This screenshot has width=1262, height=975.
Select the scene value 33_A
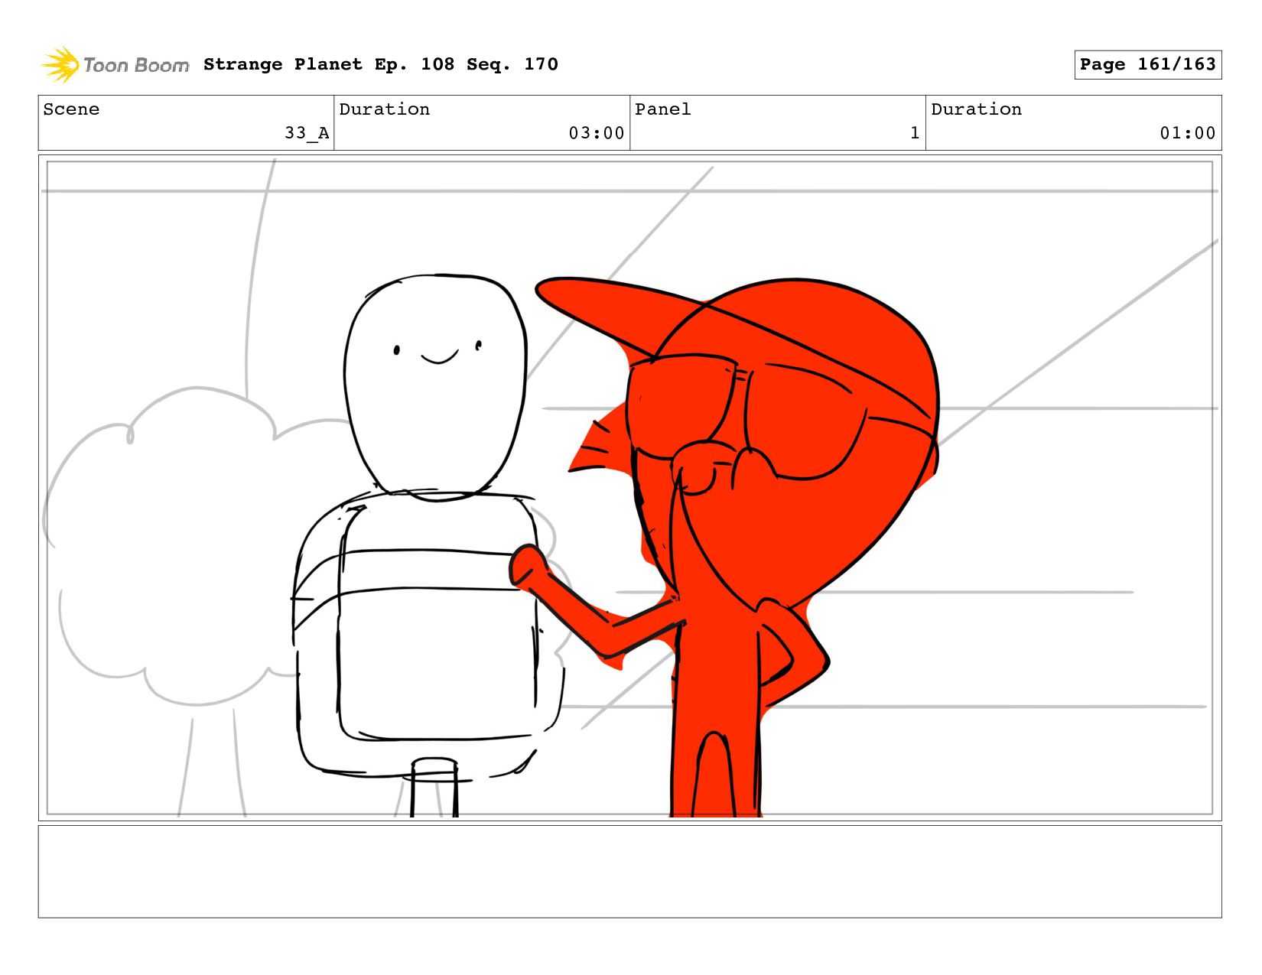tap(307, 133)
